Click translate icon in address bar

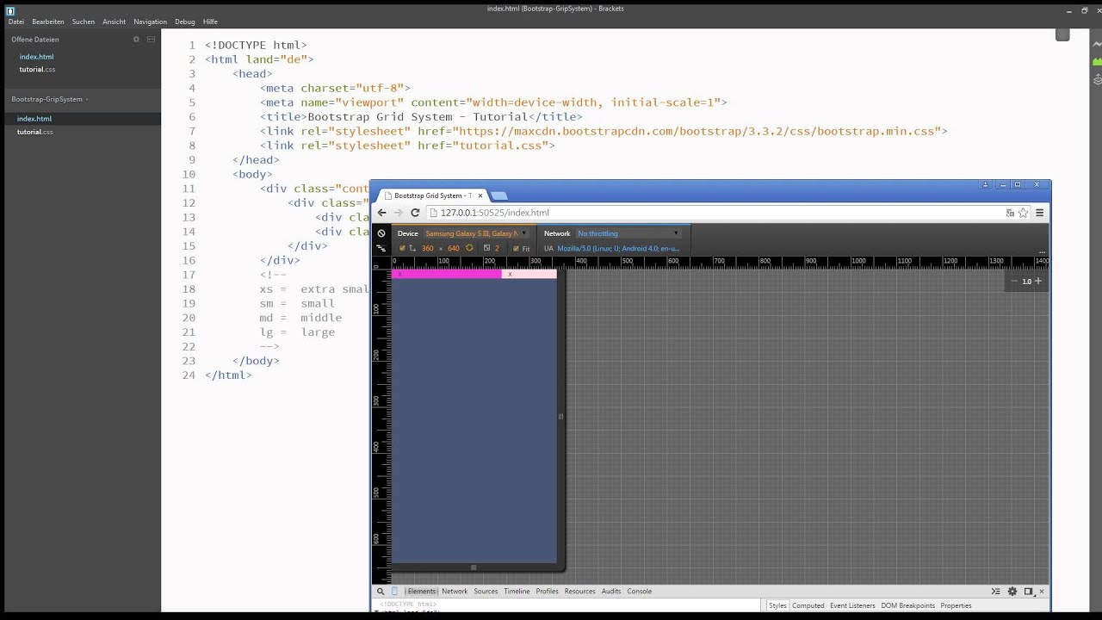pyautogui.click(x=1010, y=213)
